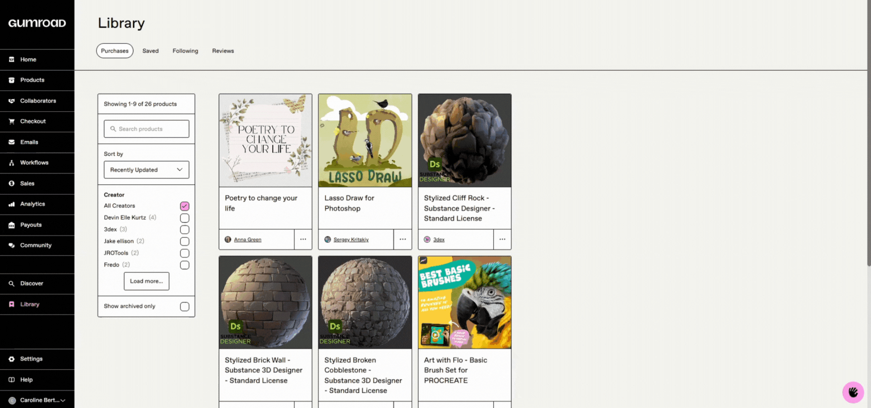Click the Home icon in sidebar

[12, 59]
